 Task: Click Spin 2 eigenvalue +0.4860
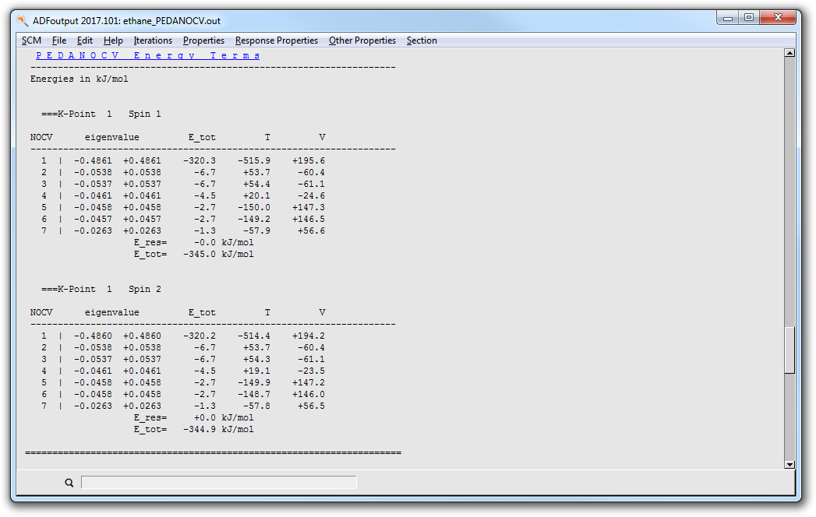(142, 336)
